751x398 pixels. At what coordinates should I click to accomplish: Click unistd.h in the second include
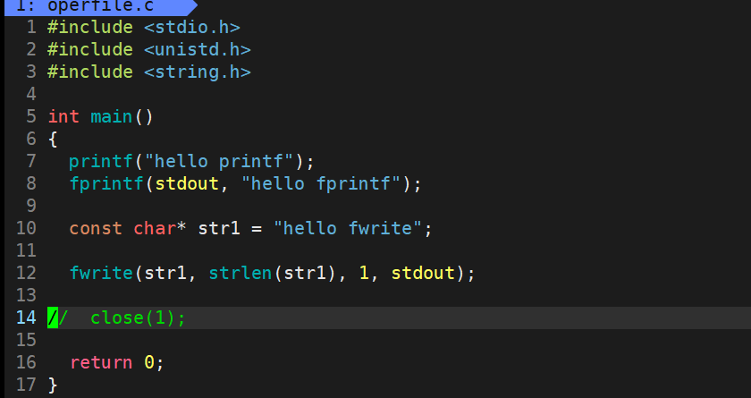pyautogui.click(x=197, y=50)
